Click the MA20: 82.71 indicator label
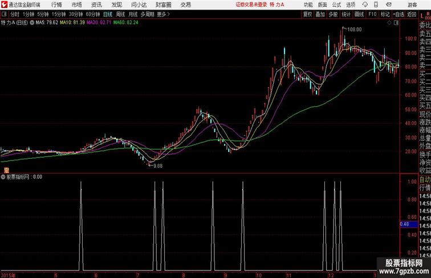 coord(99,23)
